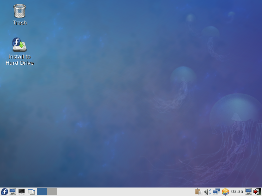Open the clipboard manager tray icon
262x196 pixels.
[x=198, y=192]
